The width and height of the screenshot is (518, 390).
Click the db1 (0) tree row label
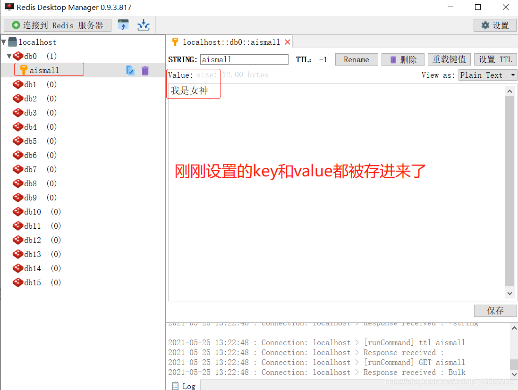click(40, 84)
